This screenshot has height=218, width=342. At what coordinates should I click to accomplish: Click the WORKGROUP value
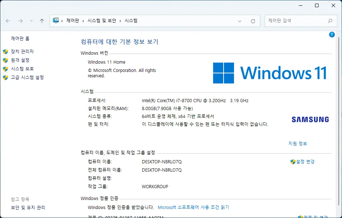pos(155,187)
